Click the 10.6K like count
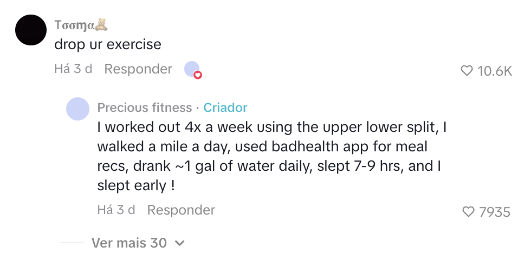 495,71
